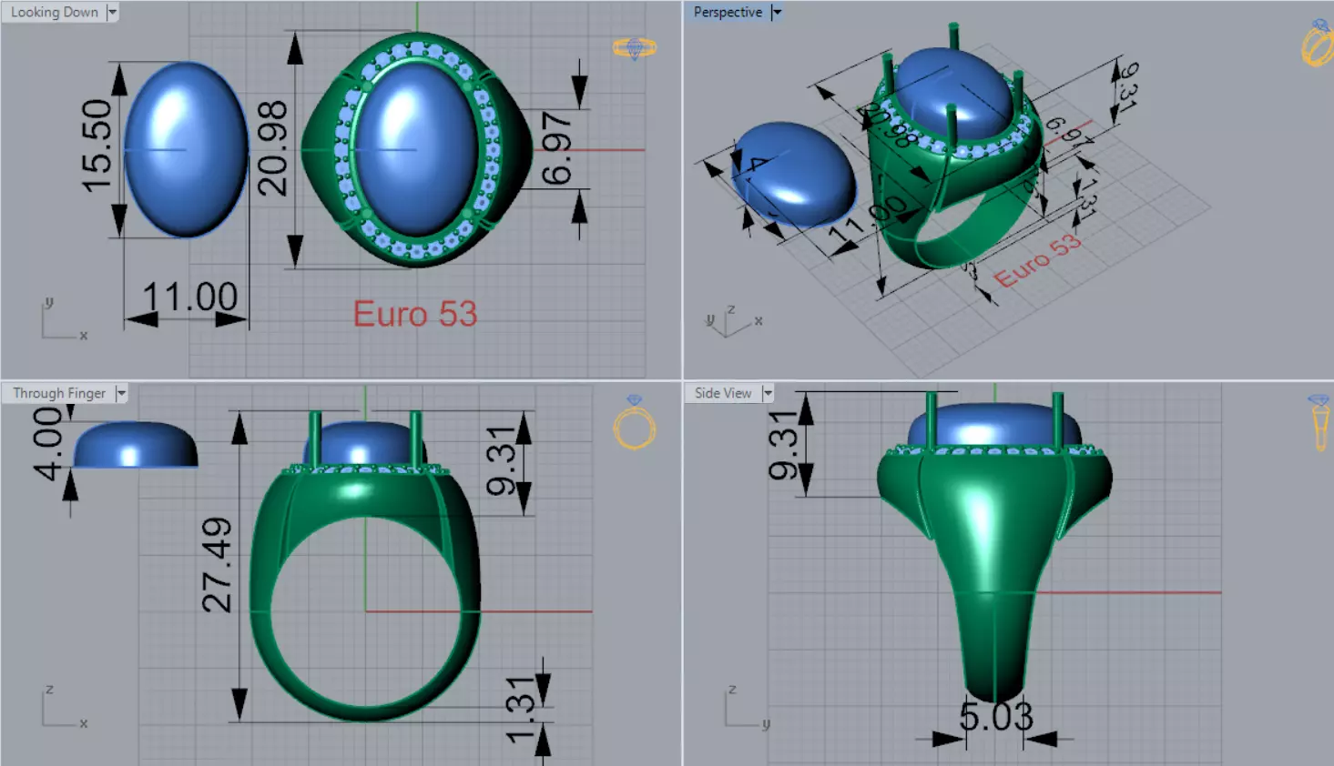Select the Euro 53 label in Perspective view
The image size is (1334, 766).
(x=1038, y=260)
